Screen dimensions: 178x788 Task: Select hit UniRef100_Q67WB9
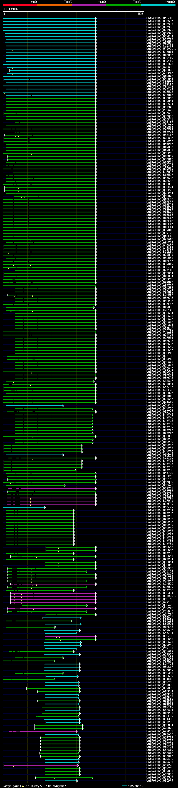coord(160,497)
